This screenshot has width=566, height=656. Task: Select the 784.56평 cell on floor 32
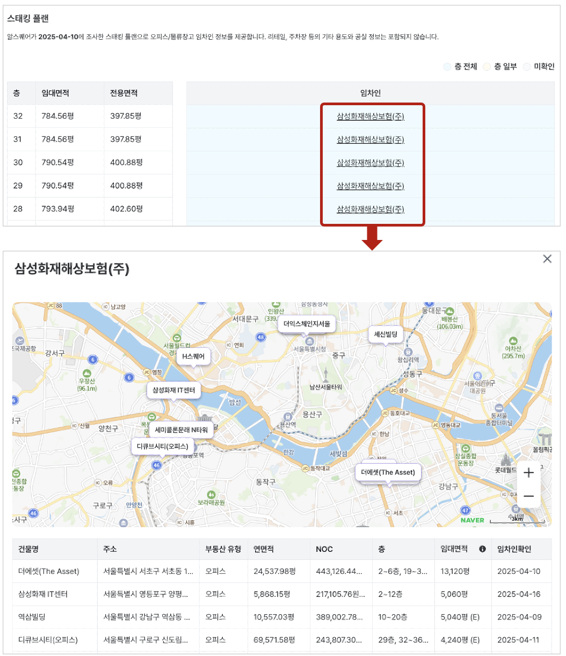pos(69,116)
